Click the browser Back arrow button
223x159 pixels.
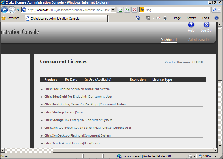(4, 10)
